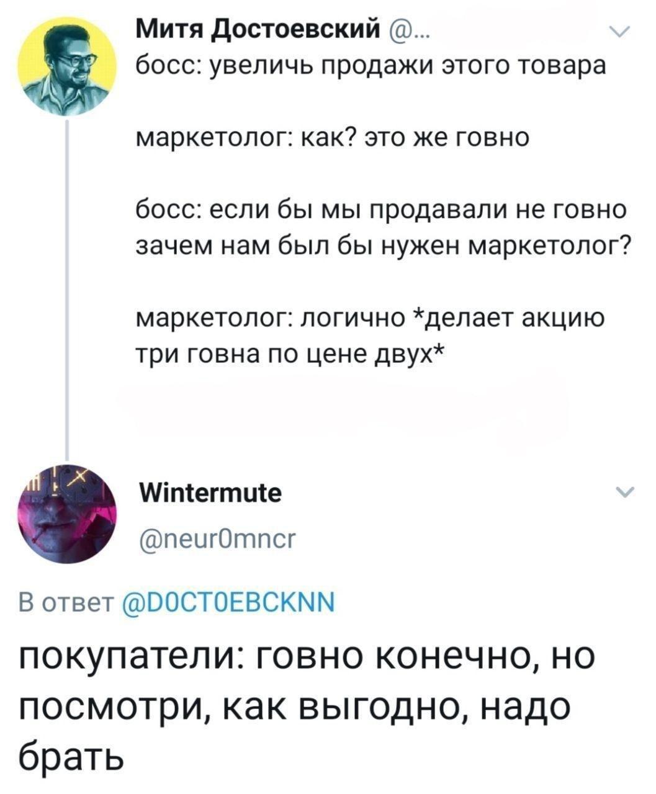Open the Wintermute display name link
This screenshot has width=656, height=794.
tap(211, 493)
